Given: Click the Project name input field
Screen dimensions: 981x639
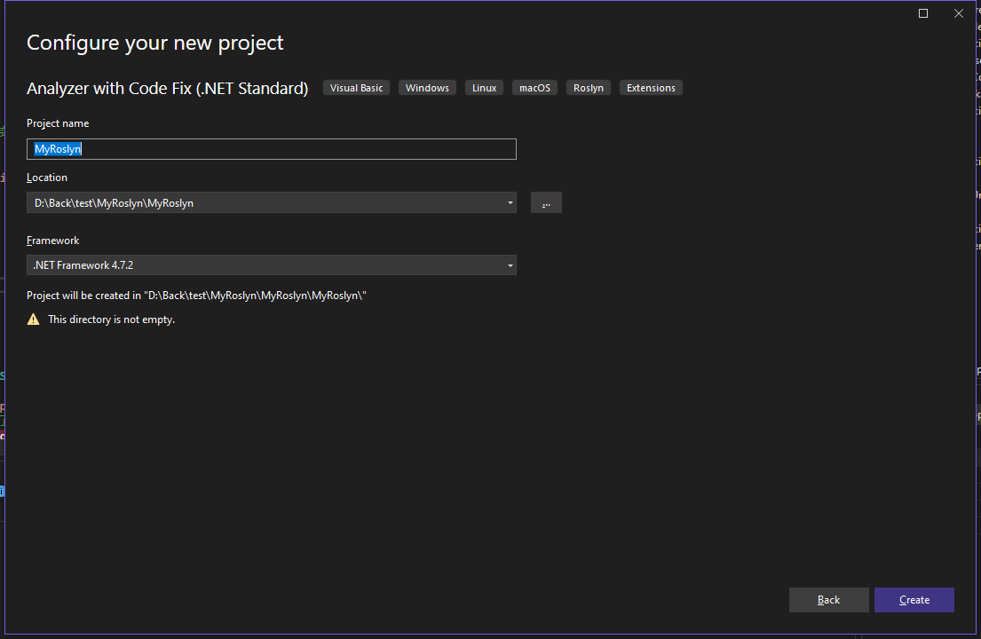Looking at the screenshot, I should 271,149.
